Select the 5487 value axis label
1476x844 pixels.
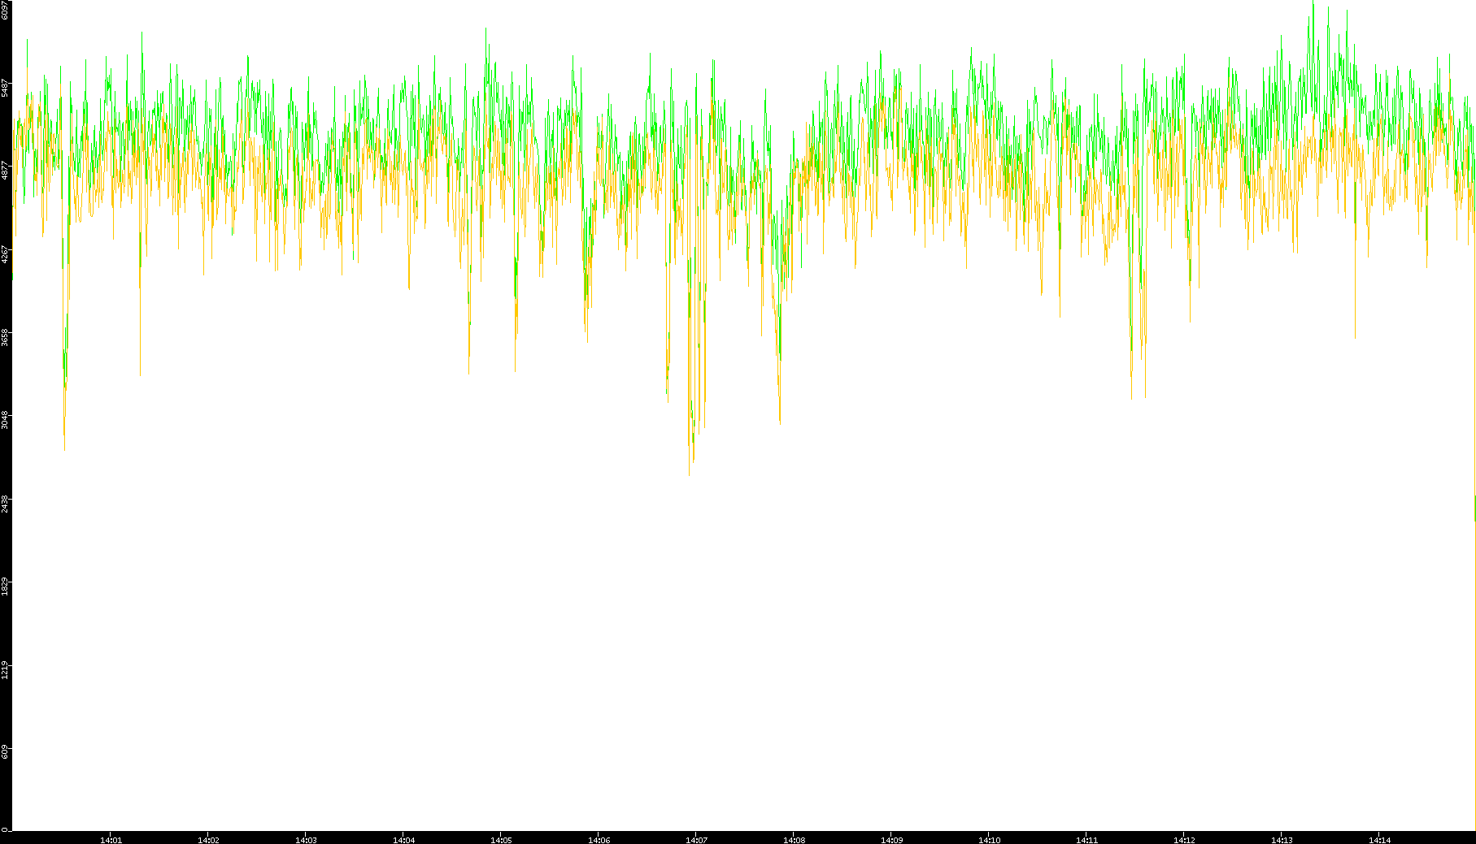pos(5,88)
